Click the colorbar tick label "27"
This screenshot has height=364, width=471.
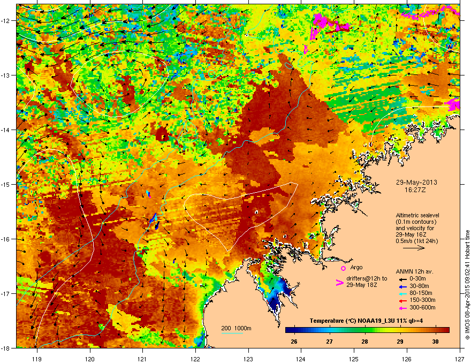330,342
